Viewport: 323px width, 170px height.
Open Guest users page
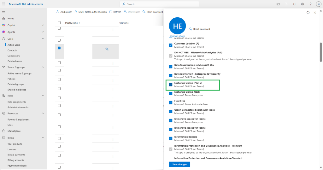click(14, 56)
